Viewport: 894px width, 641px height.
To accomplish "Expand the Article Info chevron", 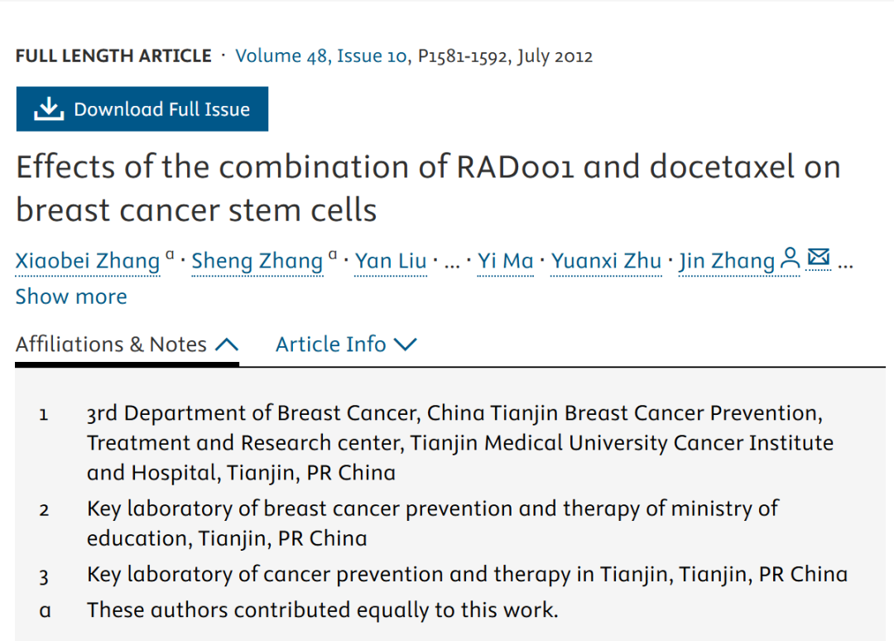I will pos(406,345).
